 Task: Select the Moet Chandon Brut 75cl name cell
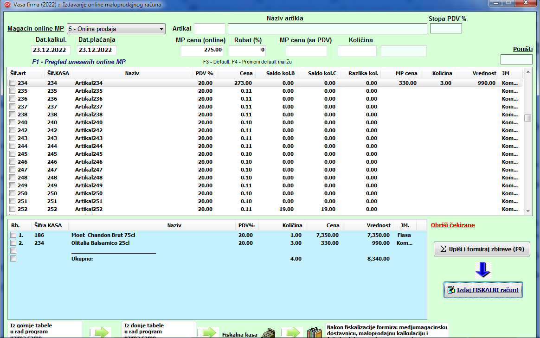pos(103,235)
